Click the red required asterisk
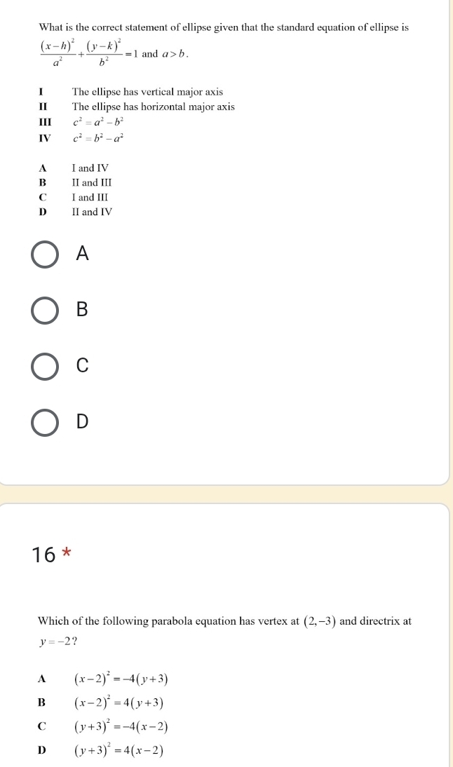 pyautogui.click(x=67, y=554)
